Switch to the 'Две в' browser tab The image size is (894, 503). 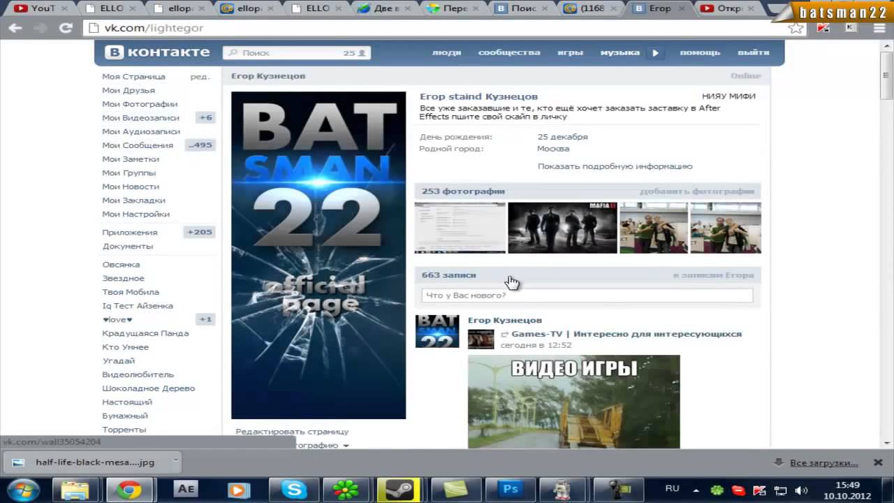tap(384, 9)
